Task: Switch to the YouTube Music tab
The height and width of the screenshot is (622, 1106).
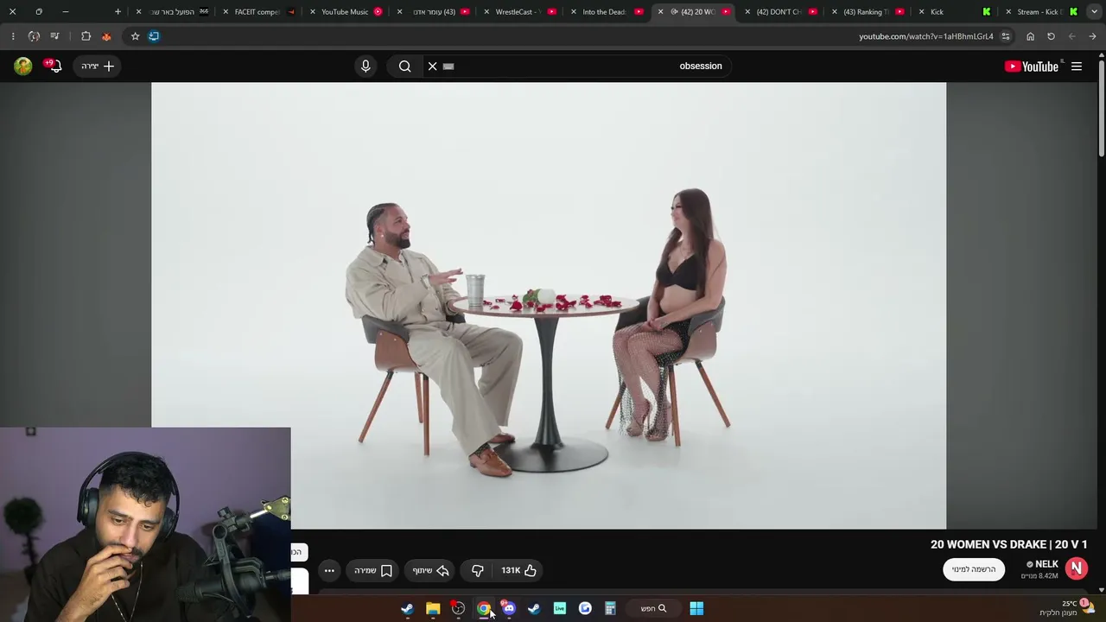Action: click(x=345, y=12)
